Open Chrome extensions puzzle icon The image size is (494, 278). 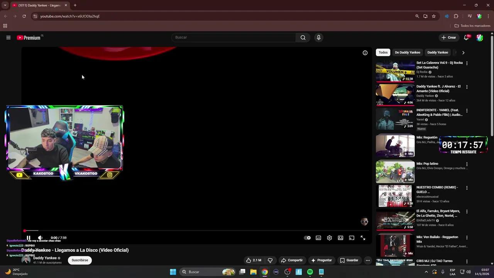pos(456,16)
